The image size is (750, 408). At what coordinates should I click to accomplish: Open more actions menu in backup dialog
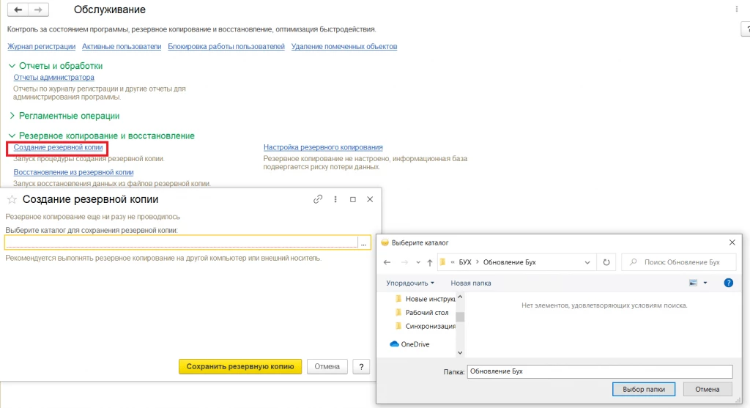pos(335,199)
